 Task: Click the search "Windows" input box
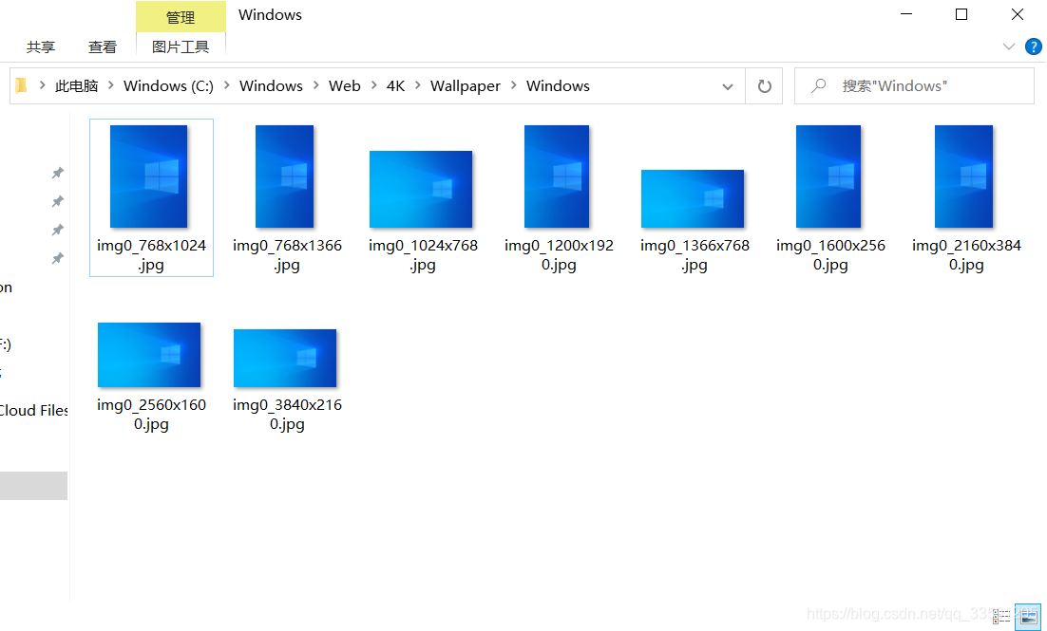click(914, 86)
